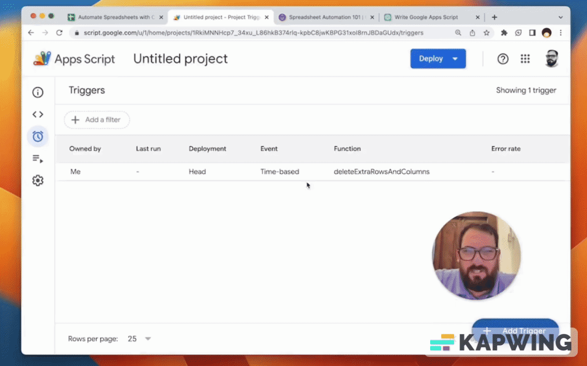Click the Owned by column header
This screenshot has width=587, height=366.
pos(85,149)
